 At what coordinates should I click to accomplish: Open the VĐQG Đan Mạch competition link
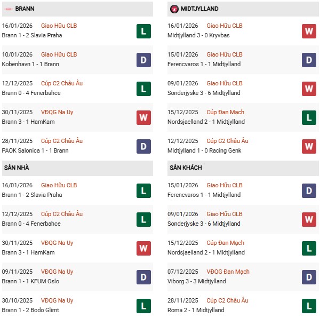[228, 272]
